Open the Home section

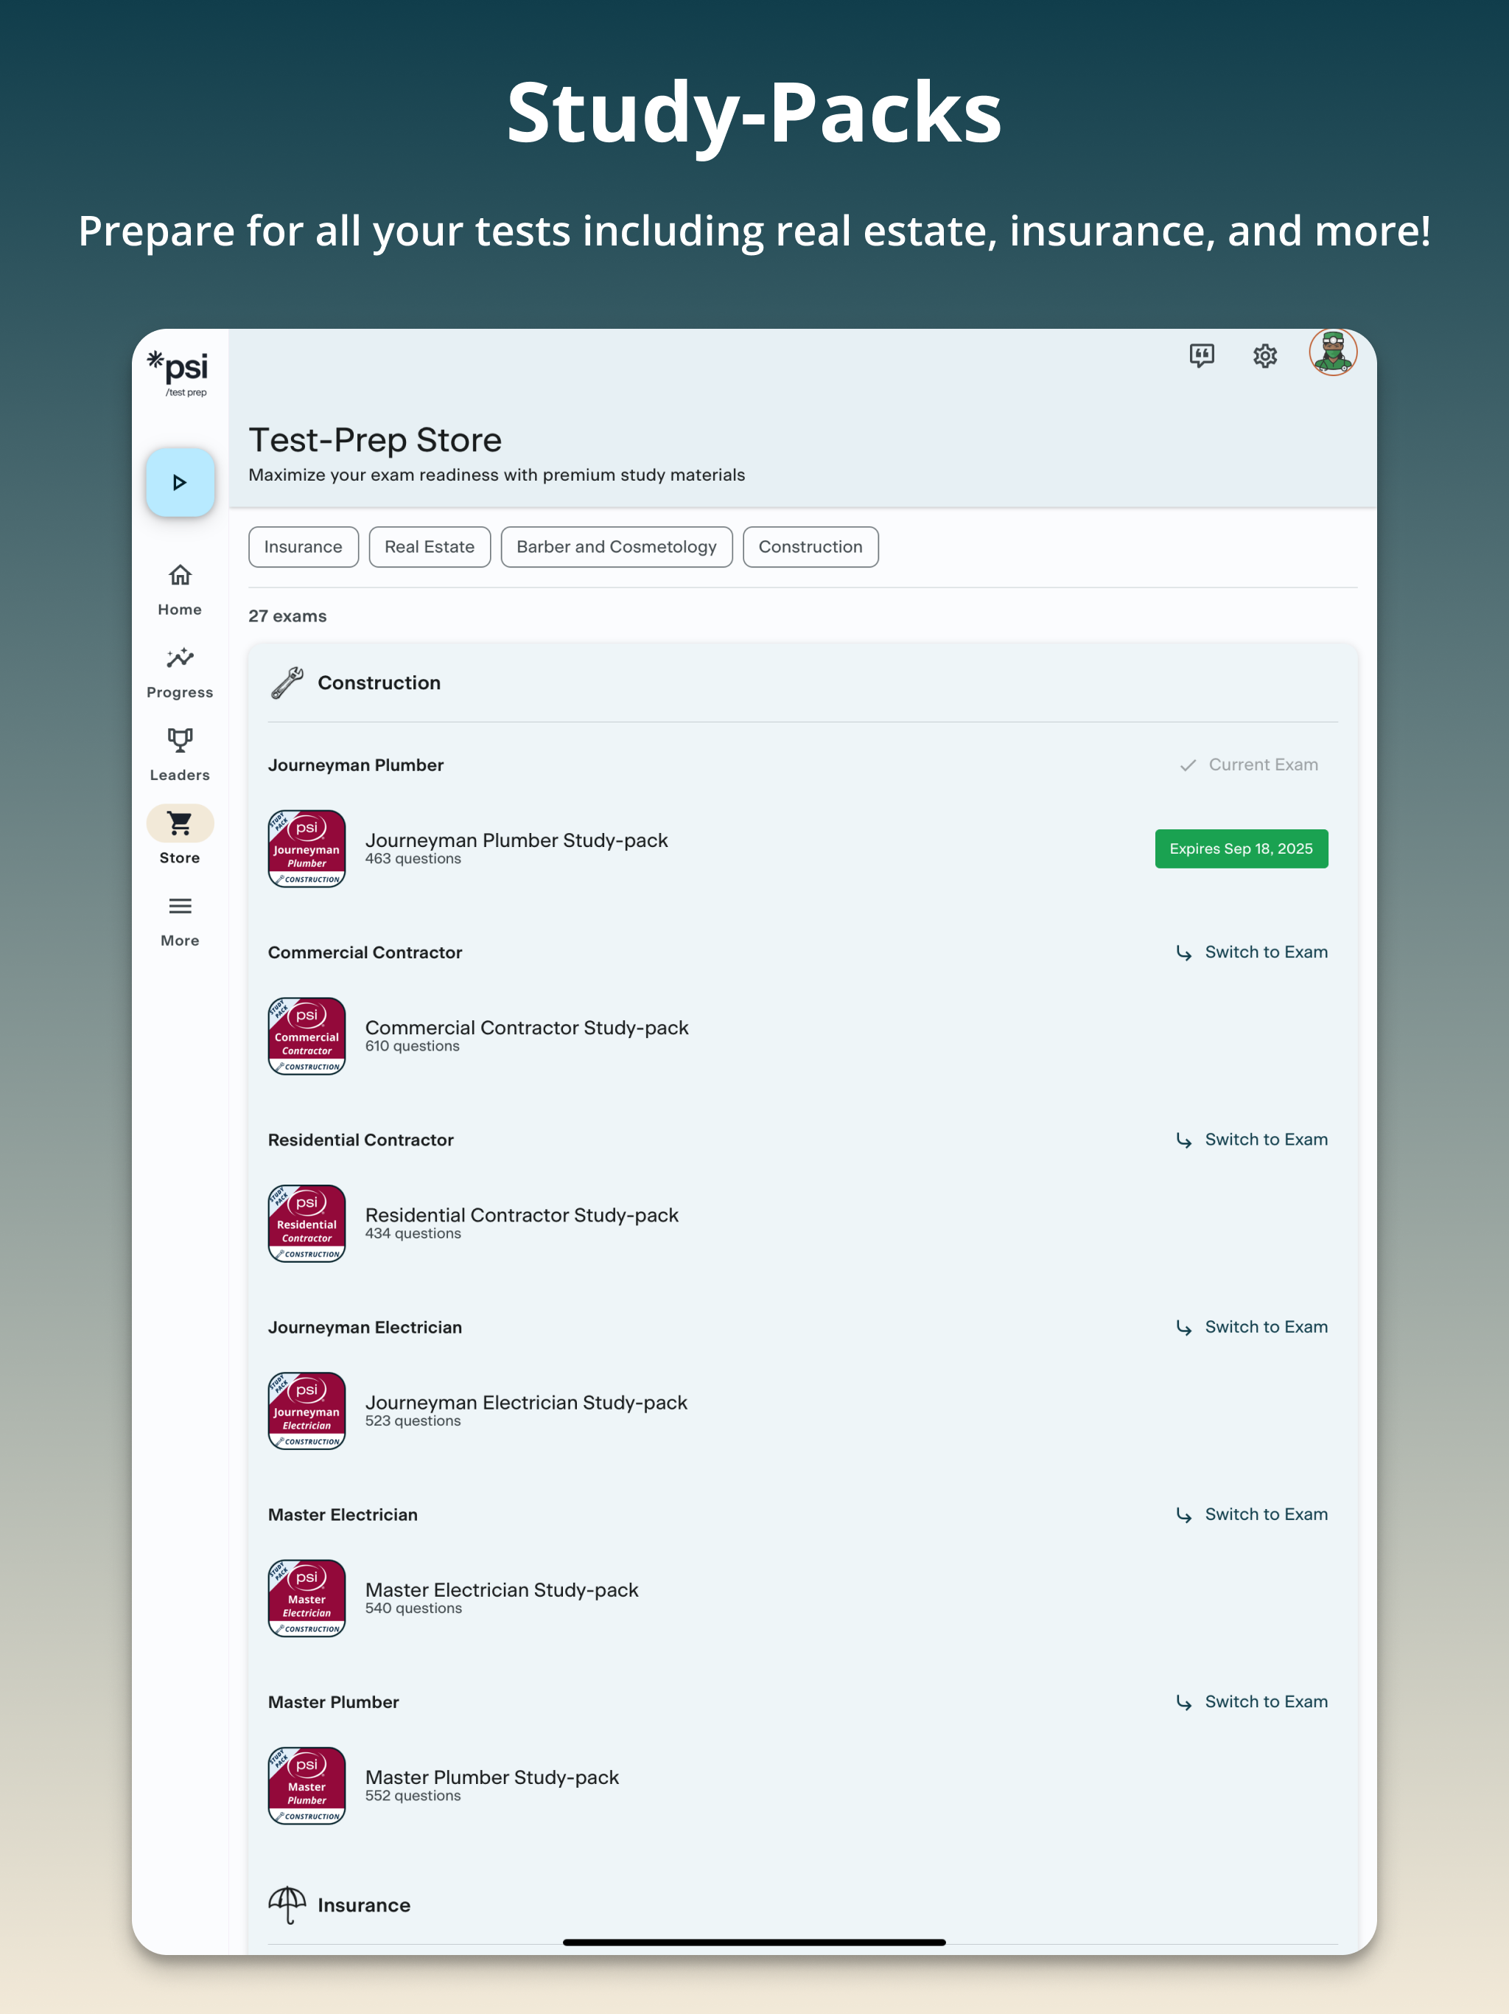(181, 590)
